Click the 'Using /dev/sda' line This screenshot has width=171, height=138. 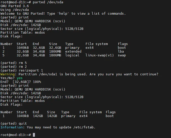(x=15, y=10)
